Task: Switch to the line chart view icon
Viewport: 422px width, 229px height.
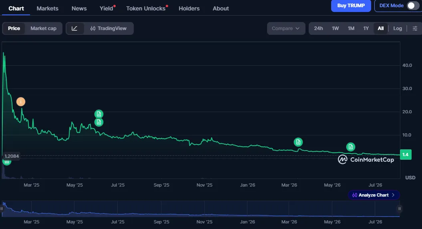Action: 74,28
